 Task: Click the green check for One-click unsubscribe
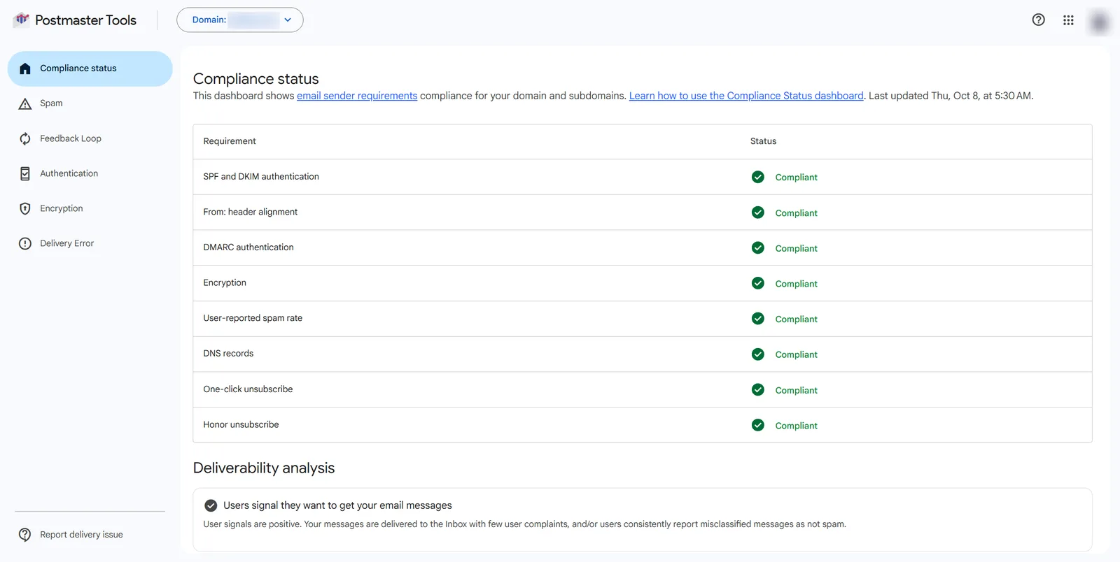(x=757, y=389)
